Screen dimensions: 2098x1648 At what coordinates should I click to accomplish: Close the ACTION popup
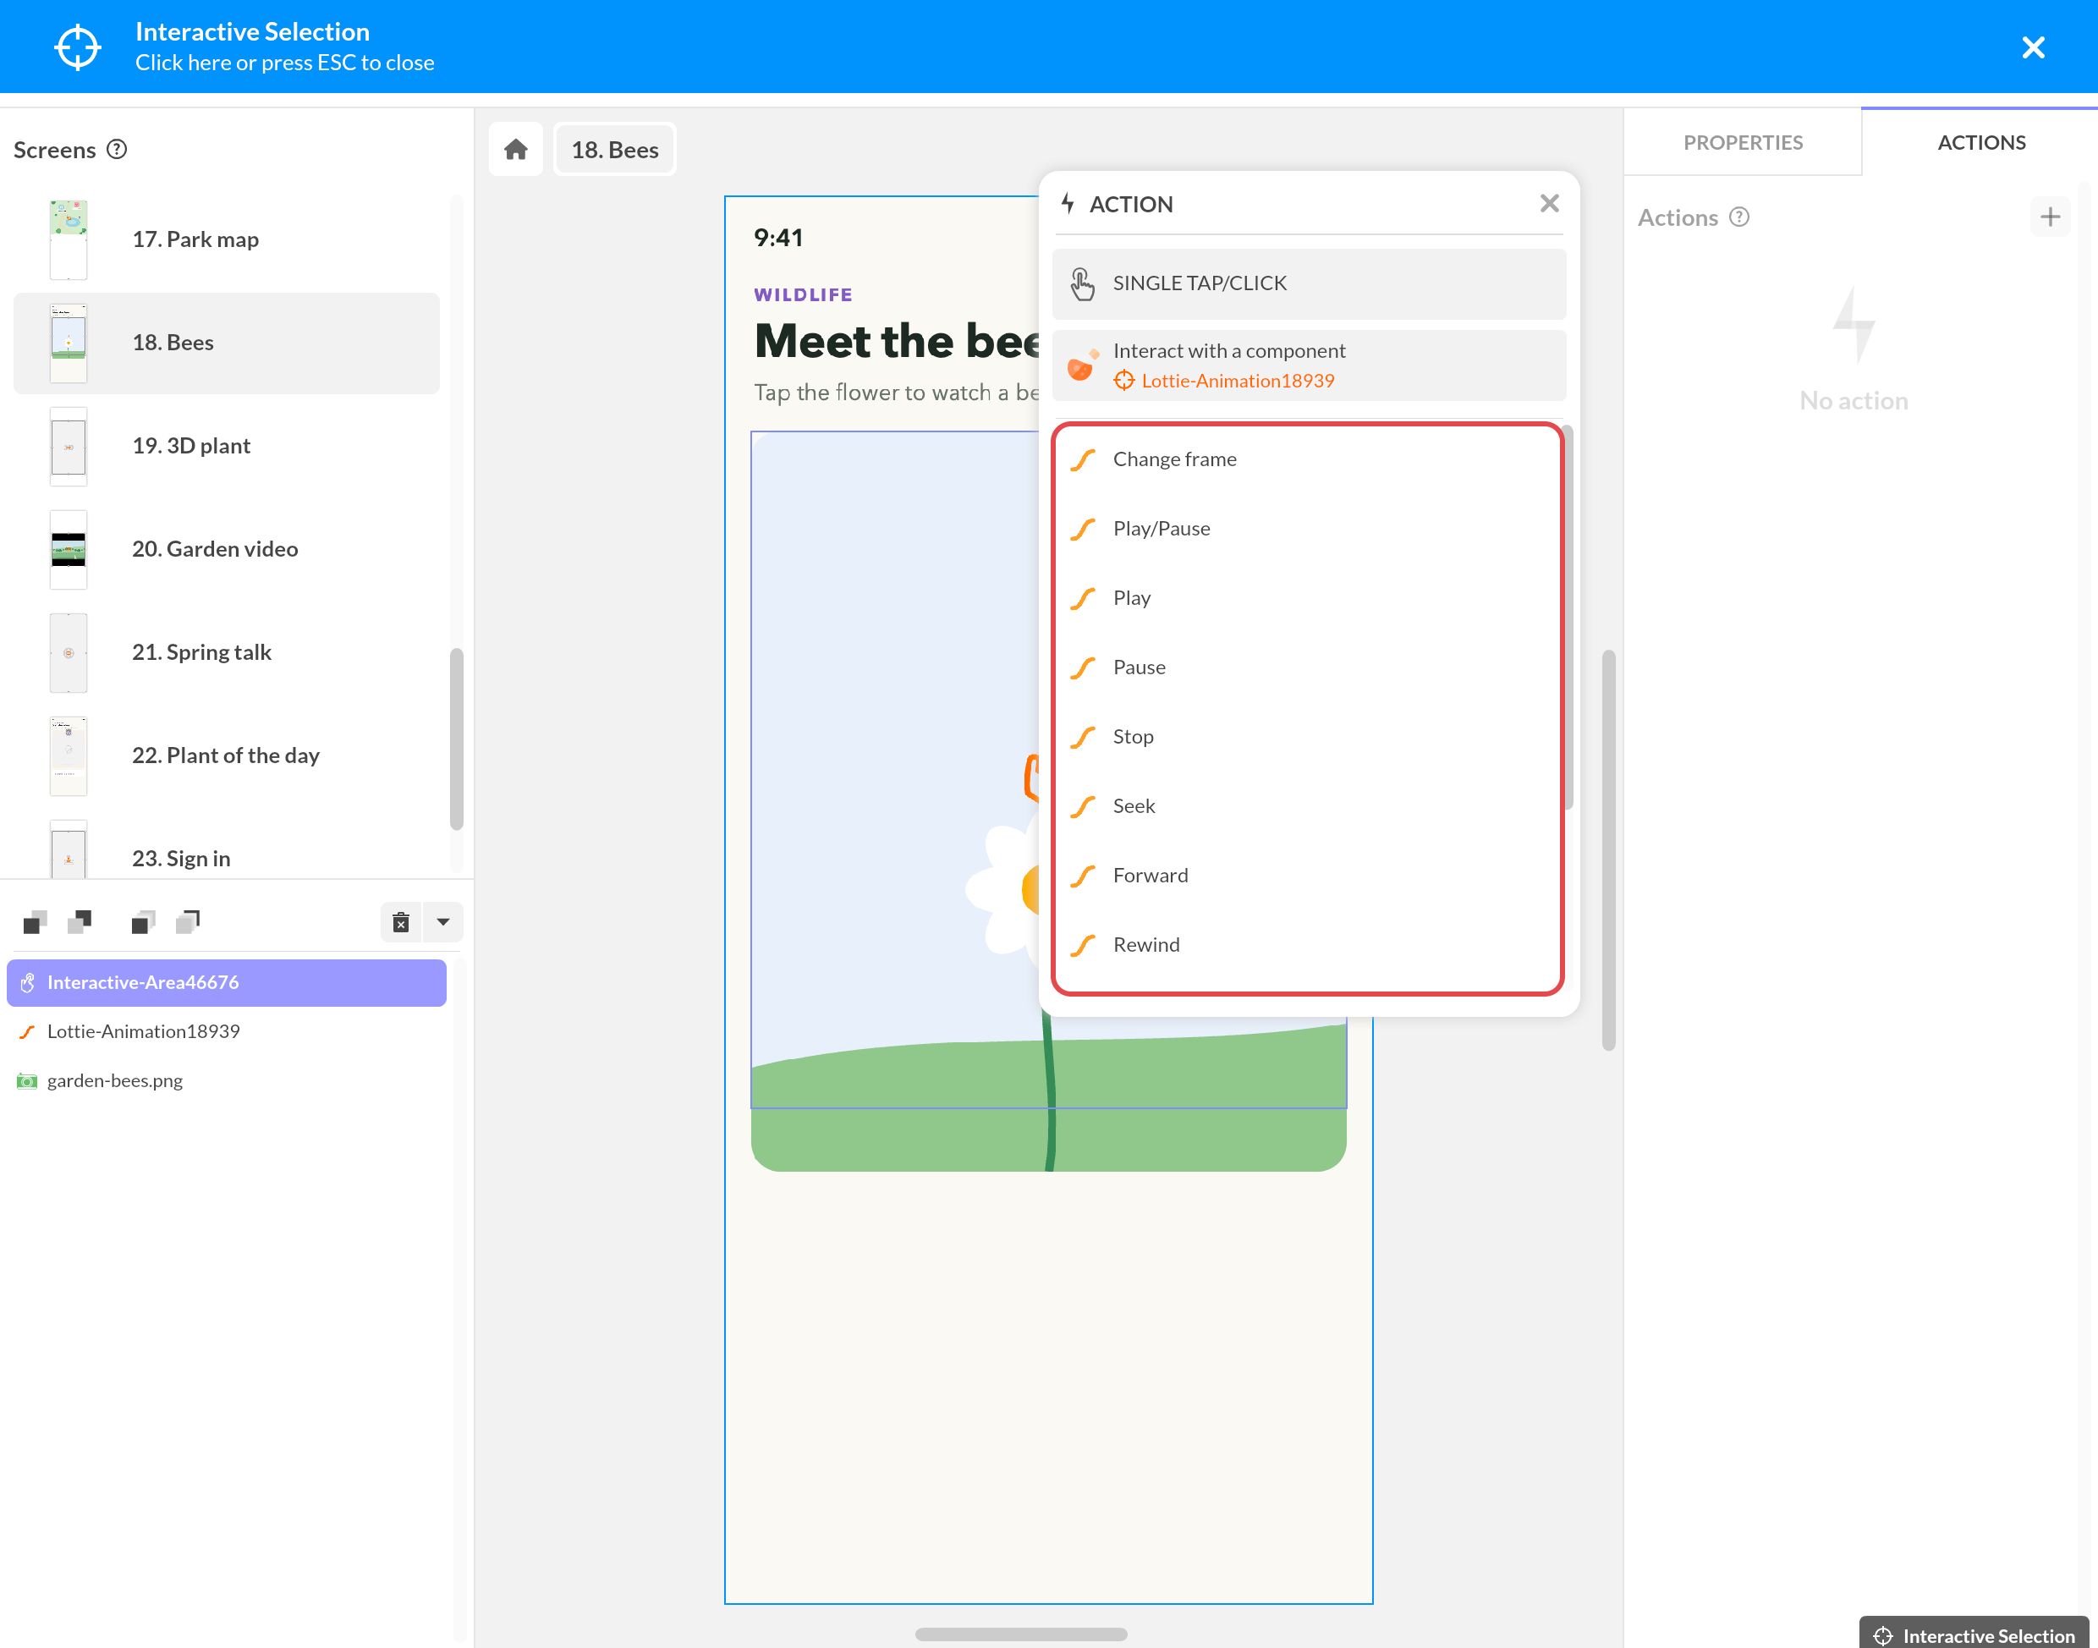click(x=1549, y=204)
